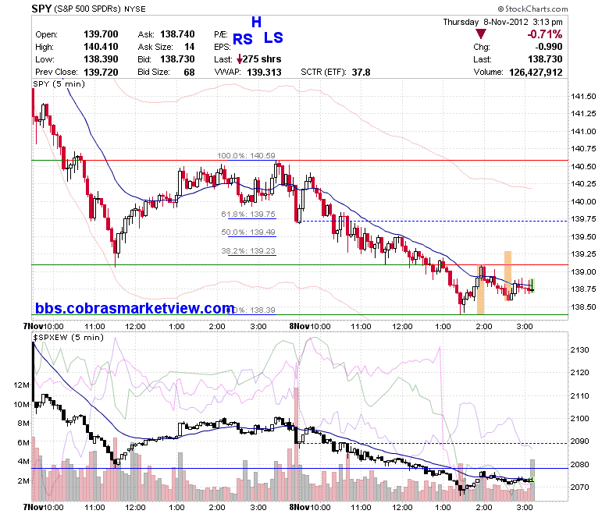Click the SPY ticker symbol title
This screenshot has height=514, width=609.
point(41,9)
